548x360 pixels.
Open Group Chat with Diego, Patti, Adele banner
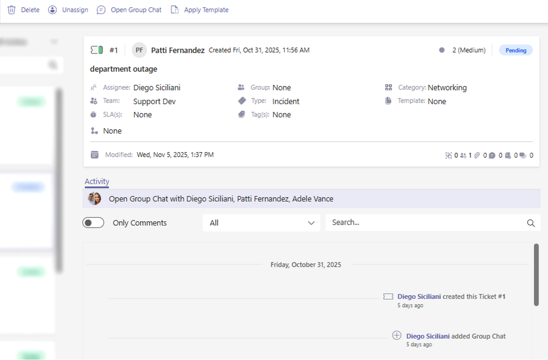coord(221,199)
